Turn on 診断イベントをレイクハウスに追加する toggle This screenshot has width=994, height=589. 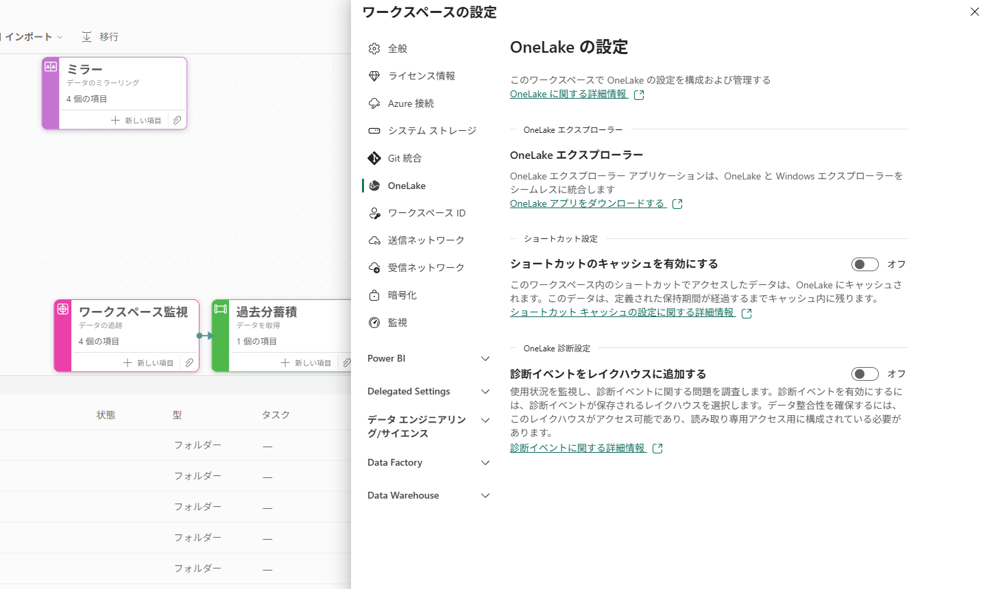pyautogui.click(x=865, y=374)
